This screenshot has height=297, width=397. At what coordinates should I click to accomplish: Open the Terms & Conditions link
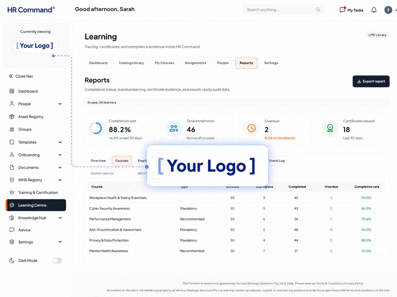329,283
